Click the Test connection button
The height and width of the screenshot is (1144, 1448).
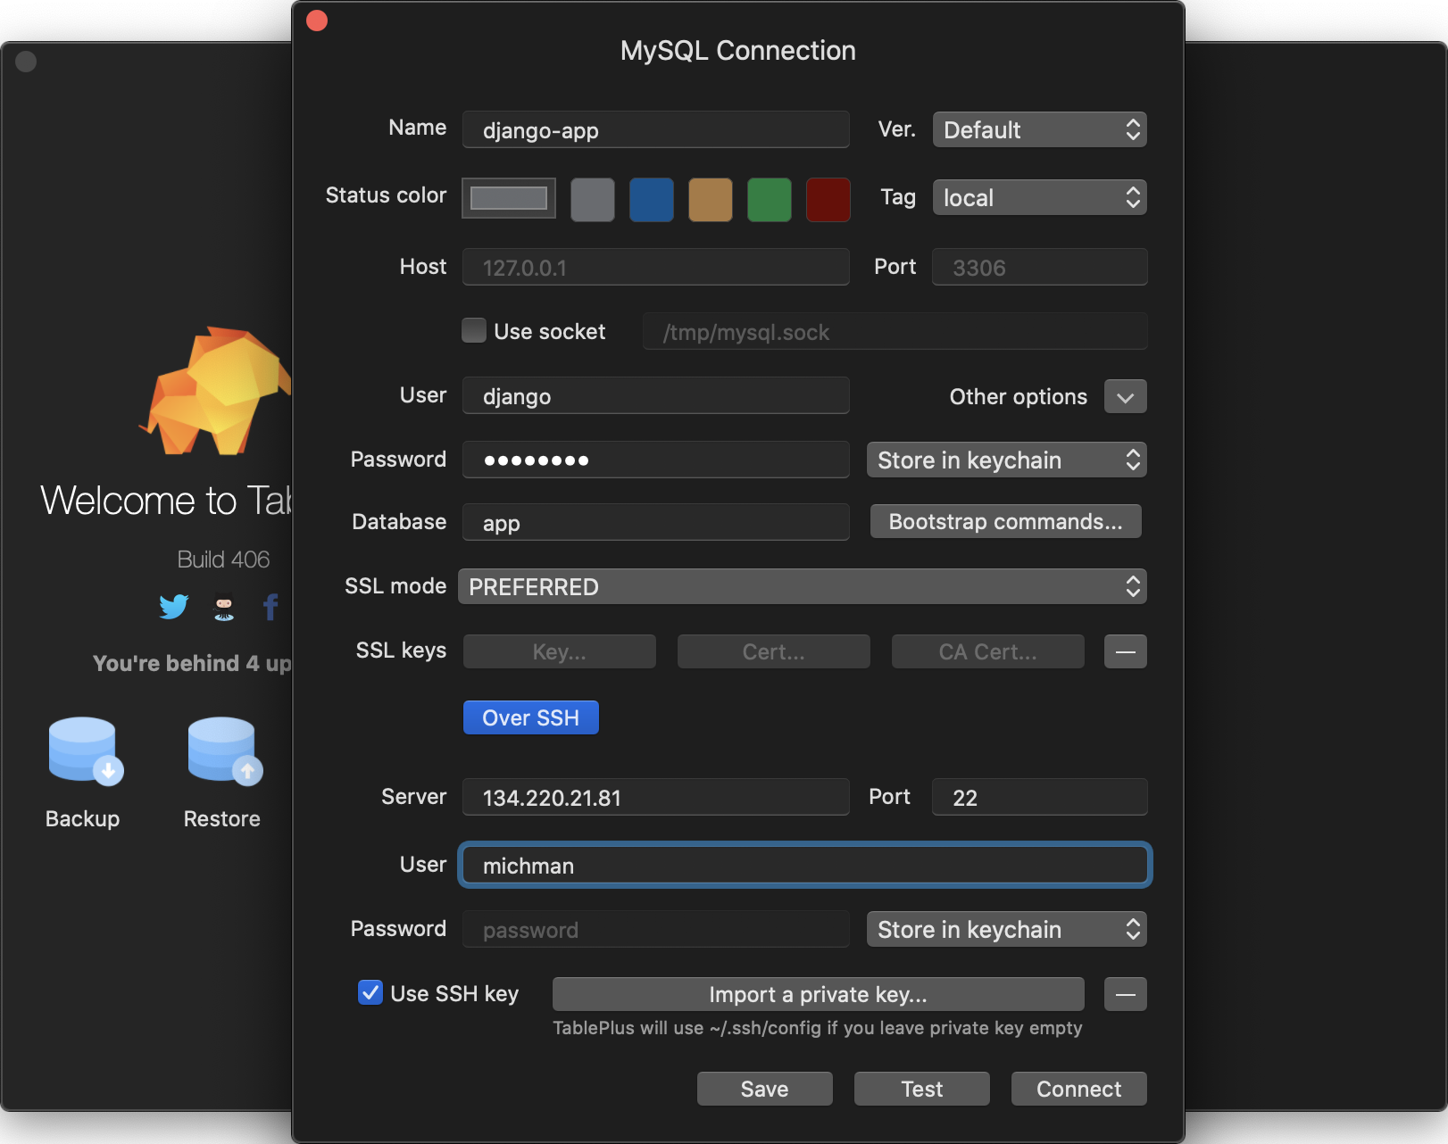pos(921,1089)
